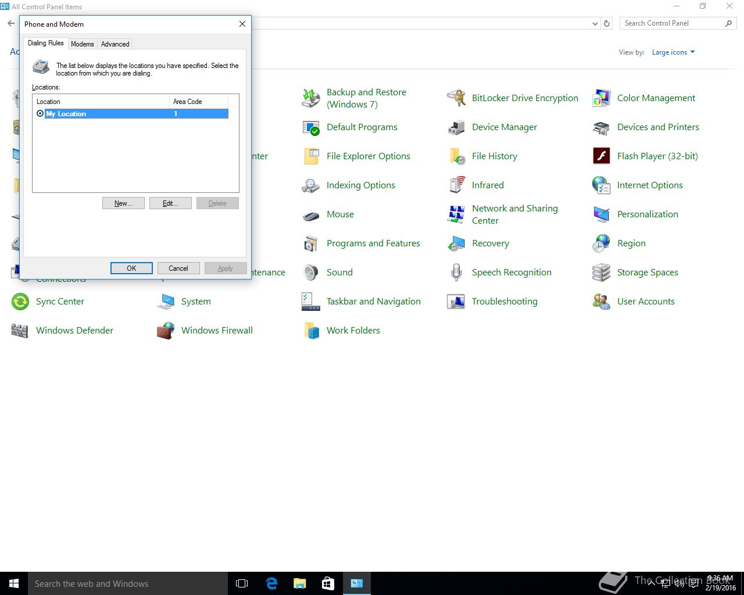This screenshot has height=595, width=744.
Task: Click Edit... location button
Action: pyautogui.click(x=170, y=203)
